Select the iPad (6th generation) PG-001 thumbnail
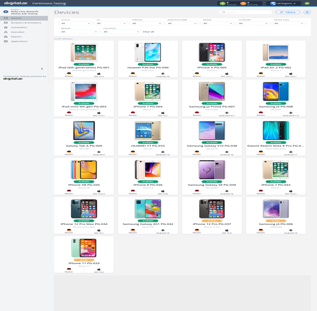 [84, 52]
